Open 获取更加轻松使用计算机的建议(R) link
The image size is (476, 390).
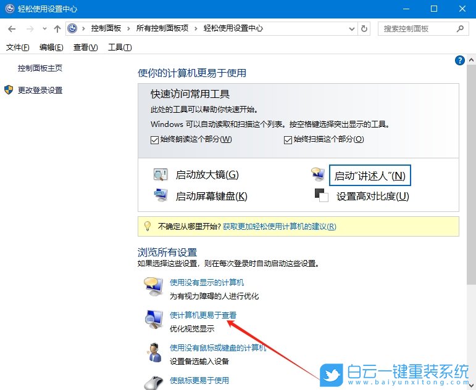point(279,226)
